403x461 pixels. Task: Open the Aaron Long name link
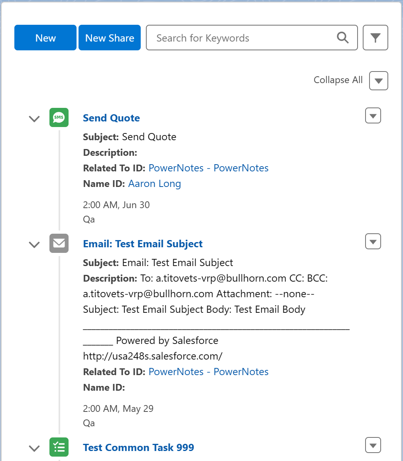click(x=155, y=184)
